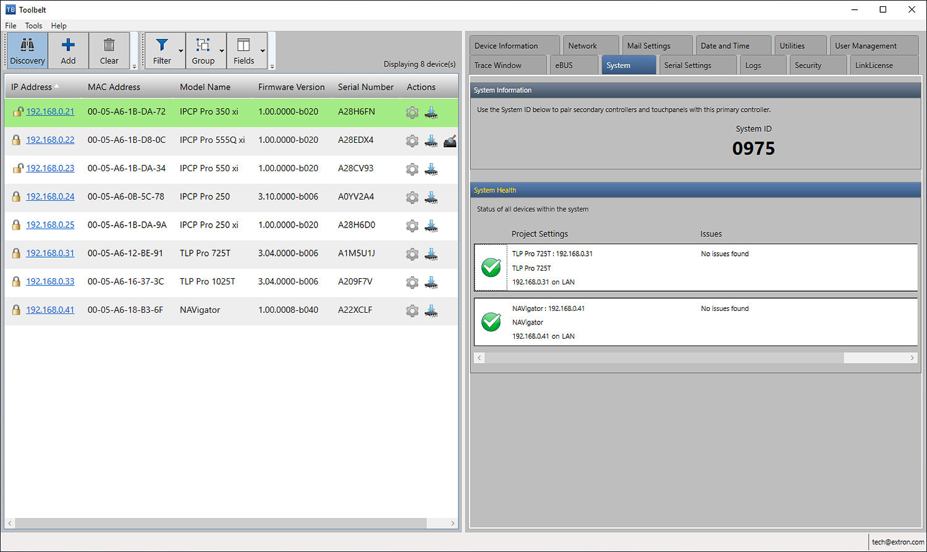The width and height of the screenshot is (927, 552).
Task: Open gear settings for TLP Pro 1025T
Action: coord(412,282)
